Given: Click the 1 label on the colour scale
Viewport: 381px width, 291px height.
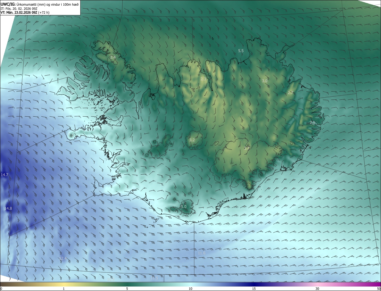Looking at the screenshot, I should pos(64,289).
